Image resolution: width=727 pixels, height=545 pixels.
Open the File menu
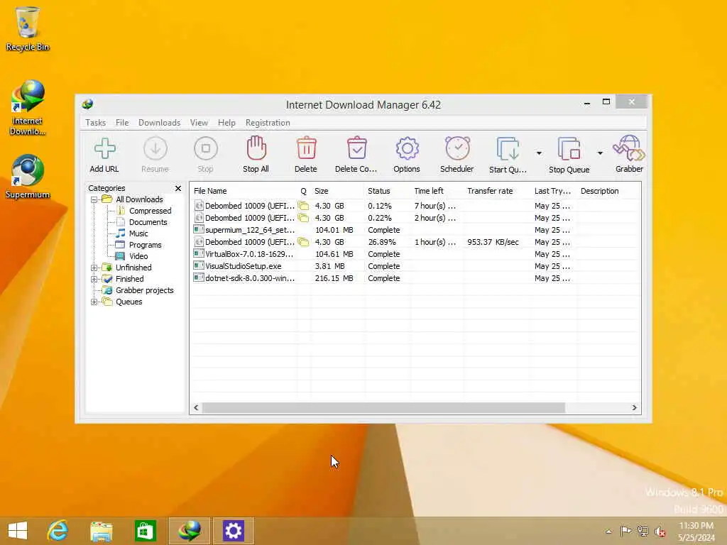[122, 123]
